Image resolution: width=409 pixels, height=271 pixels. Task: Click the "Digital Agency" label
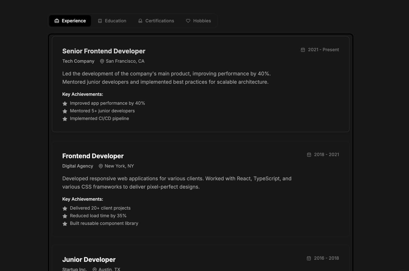[78, 166]
